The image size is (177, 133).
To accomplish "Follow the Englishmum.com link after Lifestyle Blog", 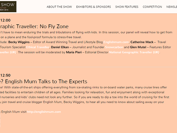I will 116,42.
